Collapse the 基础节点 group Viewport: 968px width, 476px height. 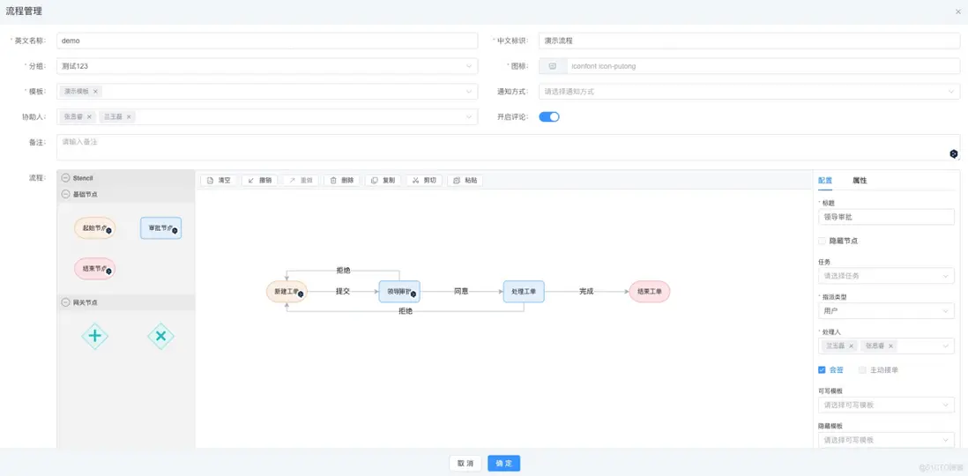126,194
